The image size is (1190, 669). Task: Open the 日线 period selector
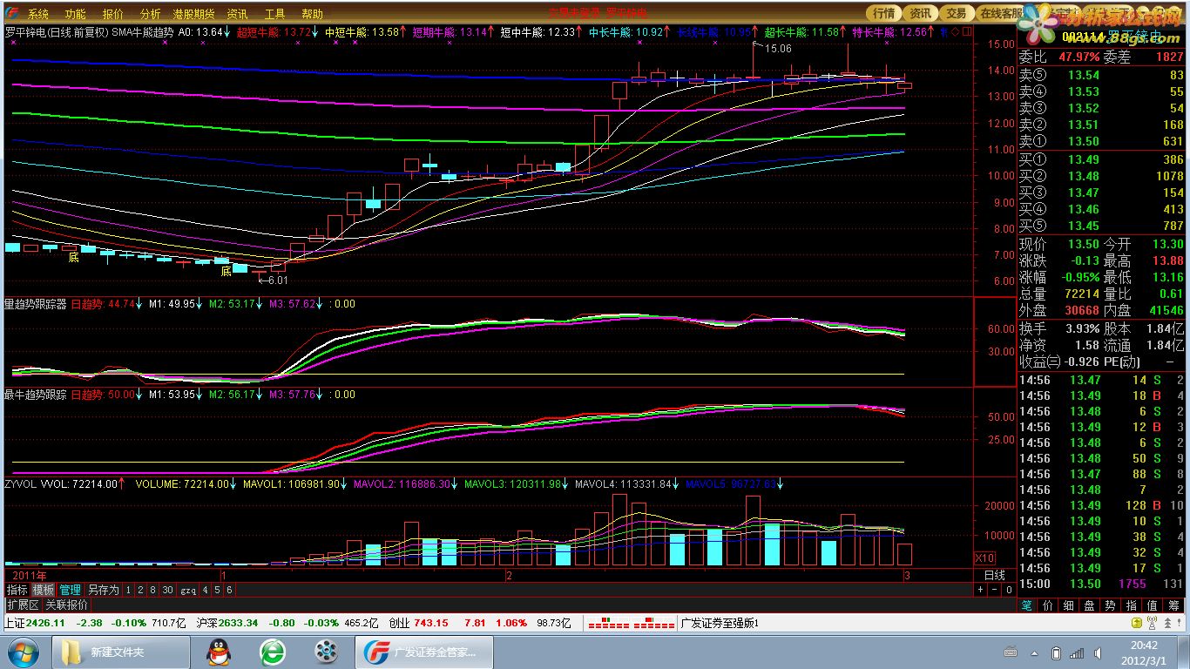coord(994,576)
